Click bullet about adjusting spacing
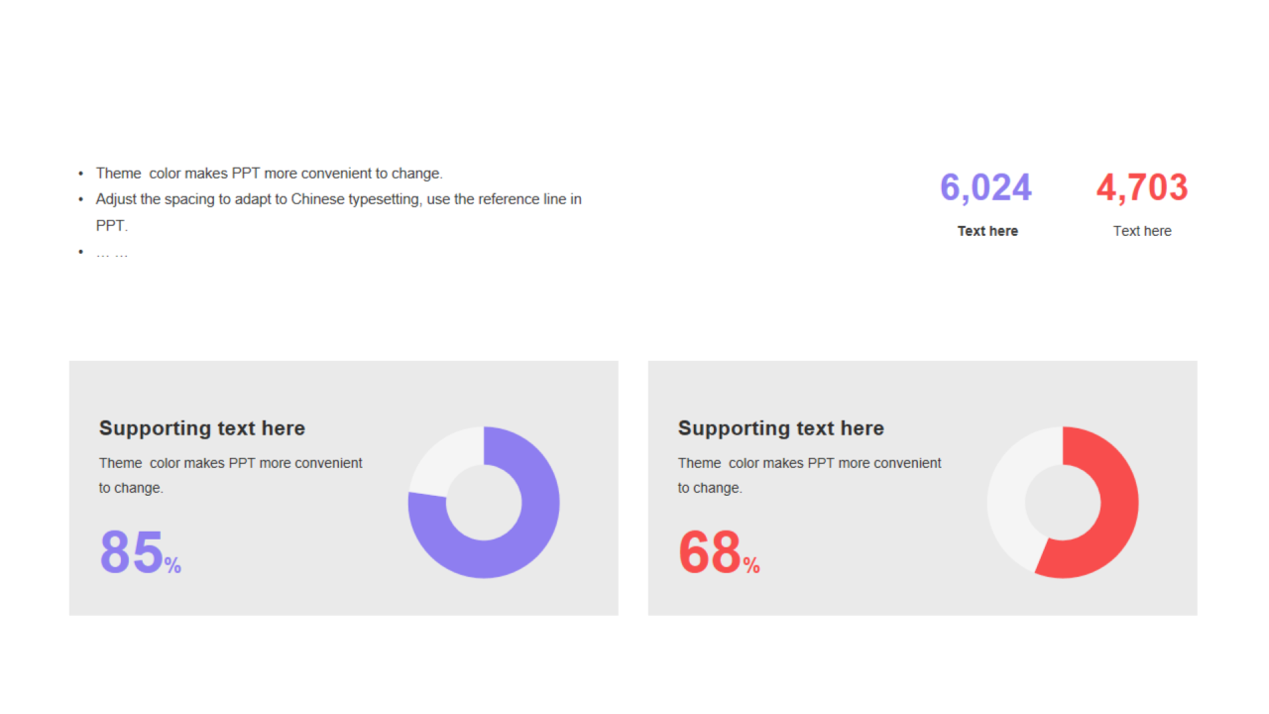The height and width of the screenshot is (714, 1269). (x=338, y=199)
